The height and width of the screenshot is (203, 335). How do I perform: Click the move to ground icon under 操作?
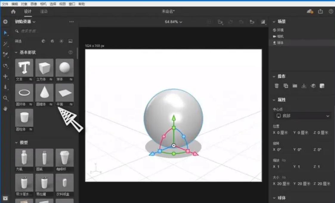(304, 86)
